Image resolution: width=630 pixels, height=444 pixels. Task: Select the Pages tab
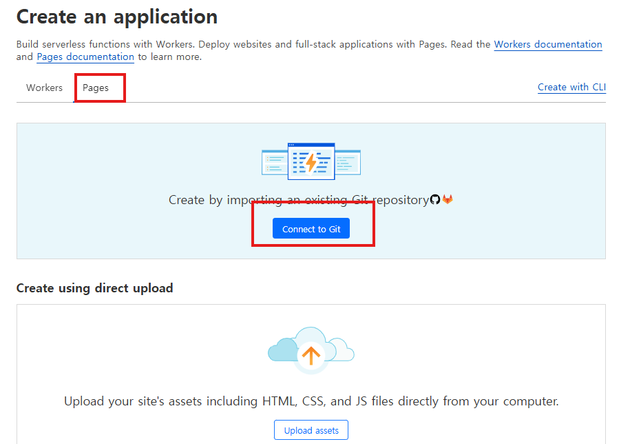coord(96,88)
